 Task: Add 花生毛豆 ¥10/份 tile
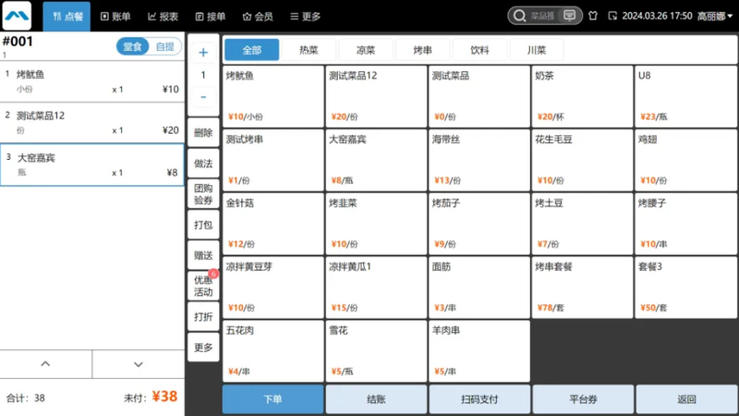pyautogui.click(x=583, y=160)
